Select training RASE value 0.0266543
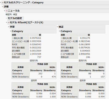Screen dimensions: 109x99 35,44
